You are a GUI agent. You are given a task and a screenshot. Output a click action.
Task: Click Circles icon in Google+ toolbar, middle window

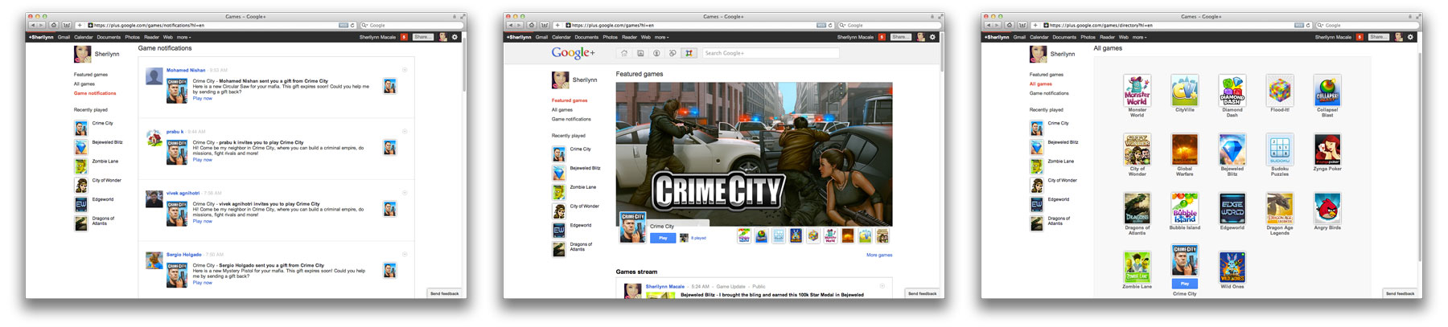(x=673, y=53)
